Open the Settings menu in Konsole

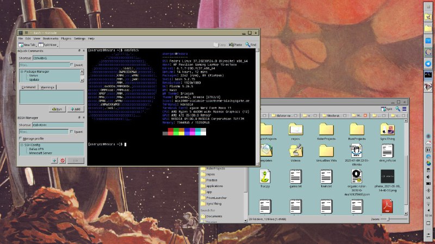point(79,38)
